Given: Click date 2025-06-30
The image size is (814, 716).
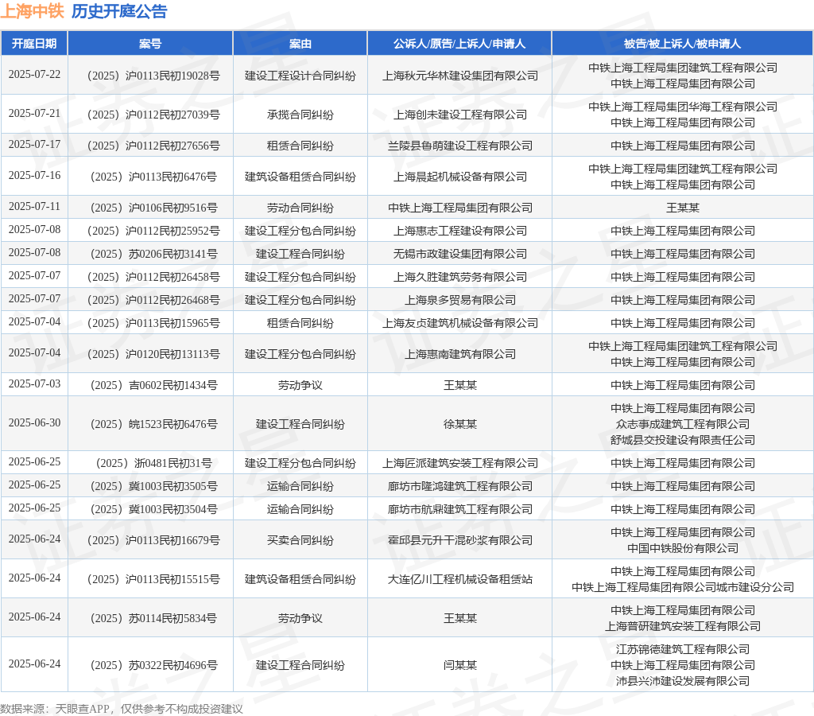Looking at the screenshot, I should point(34,423).
